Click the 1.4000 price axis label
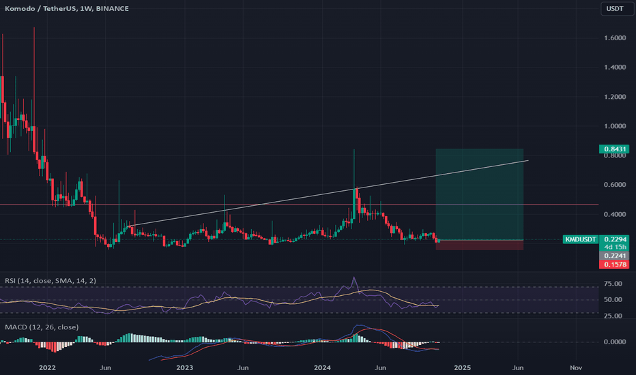The height and width of the screenshot is (375, 636). pos(615,67)
